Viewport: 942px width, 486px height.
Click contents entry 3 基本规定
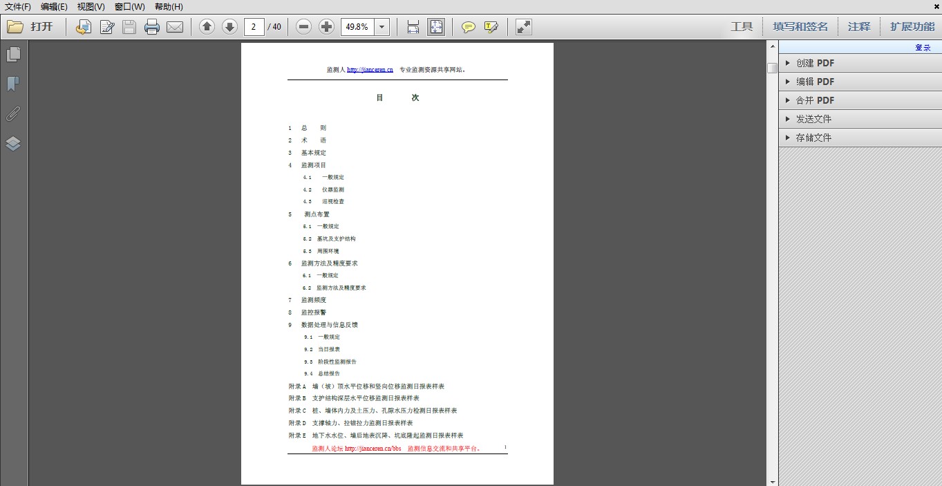[x=308, y=153]
